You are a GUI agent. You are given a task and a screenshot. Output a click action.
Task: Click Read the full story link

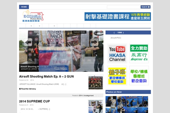pyautogui.click(x=29, y=89)
